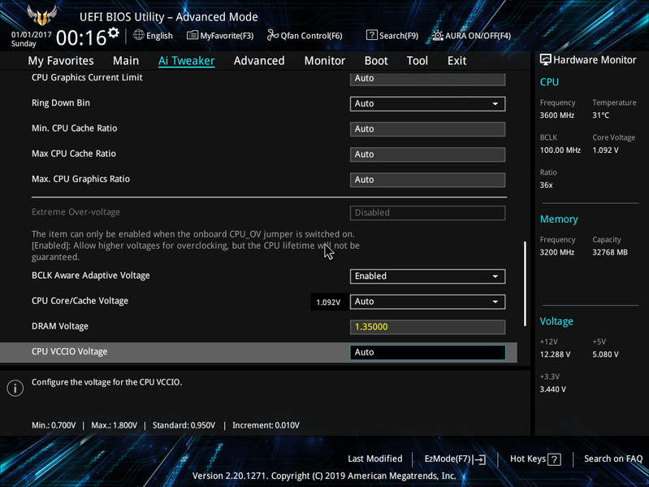The width and height of the screenshot is (649, 487).
Task: Click the Min. CPU Cache Ratio field
Action: (x=427, y=129)
